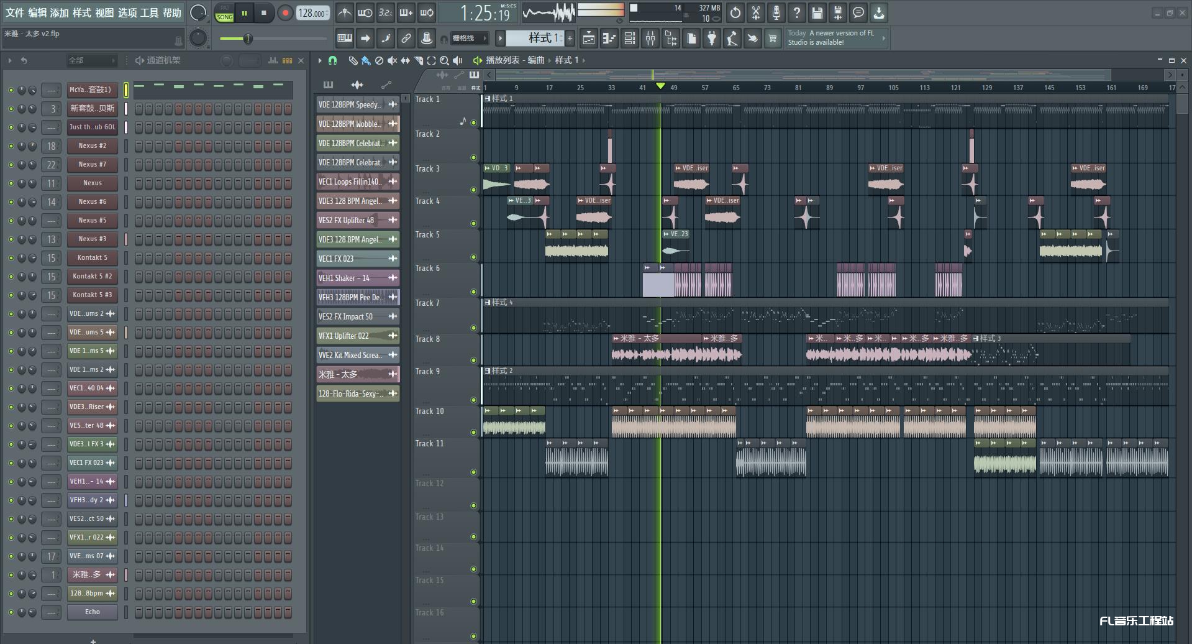Show audio clips tab in picker panel
The height and width of the screenshot is (644, 1192).
[x=357, y=85]
